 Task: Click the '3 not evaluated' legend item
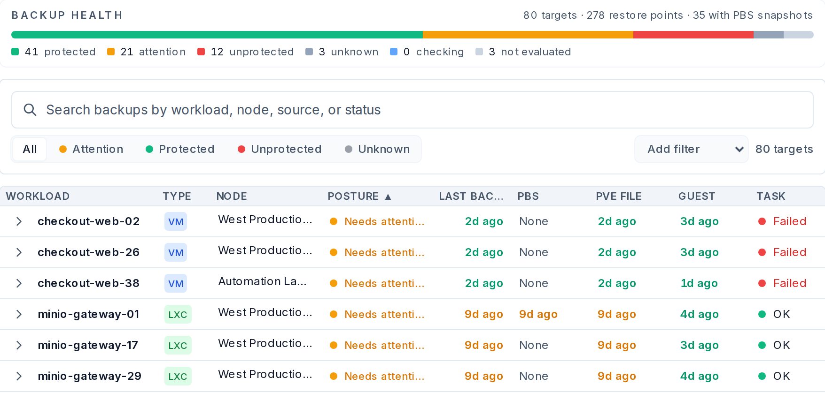[x=523, y=52]
